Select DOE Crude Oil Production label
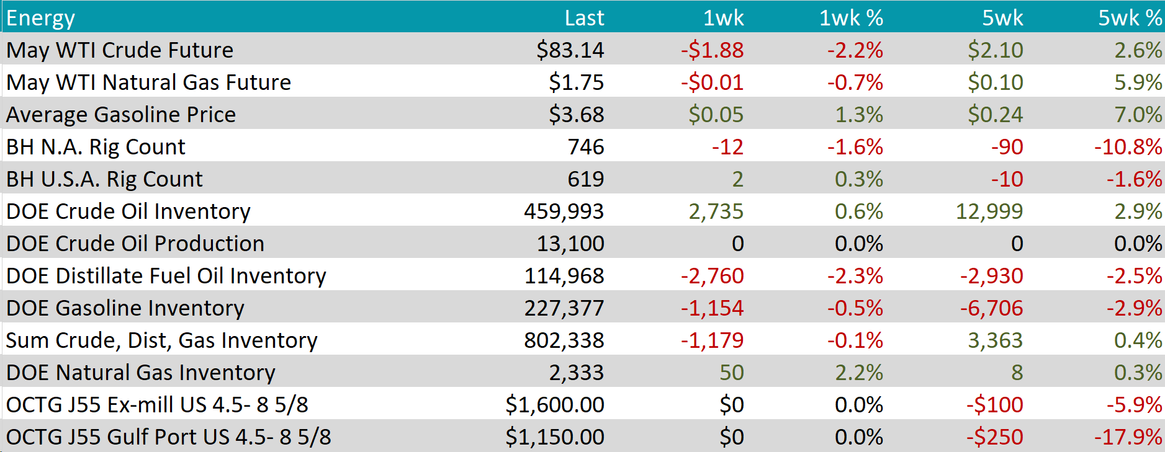Image resolution: width=1165 pixels, height=452 pixels. click(135, 244)
